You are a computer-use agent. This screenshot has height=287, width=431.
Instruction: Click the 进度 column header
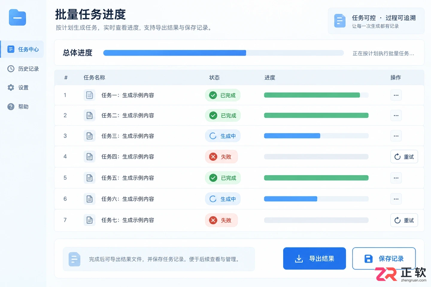[270, 78]
